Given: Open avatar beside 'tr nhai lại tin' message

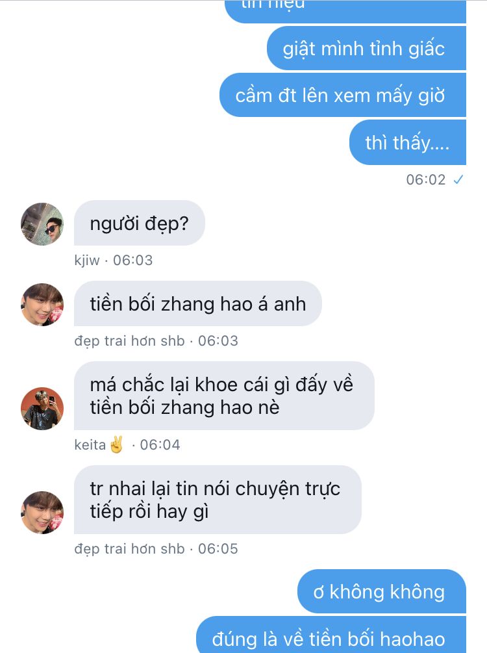Looking at the screenshot, I should tap(42, 513).
